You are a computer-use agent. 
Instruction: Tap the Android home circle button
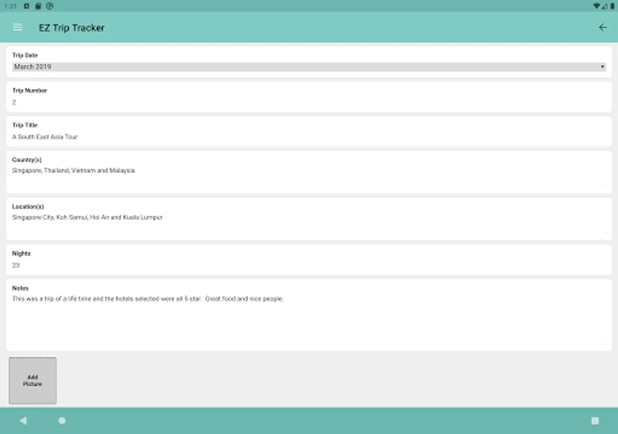(62, 420)
